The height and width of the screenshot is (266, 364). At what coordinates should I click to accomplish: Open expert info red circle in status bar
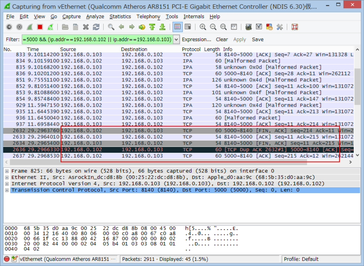pos(7,259)
